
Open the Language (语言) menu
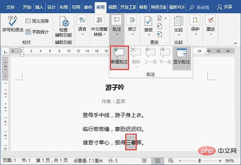click(82, 25)
